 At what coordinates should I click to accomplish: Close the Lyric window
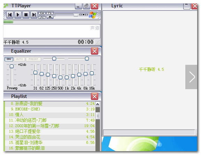(194, 6)
